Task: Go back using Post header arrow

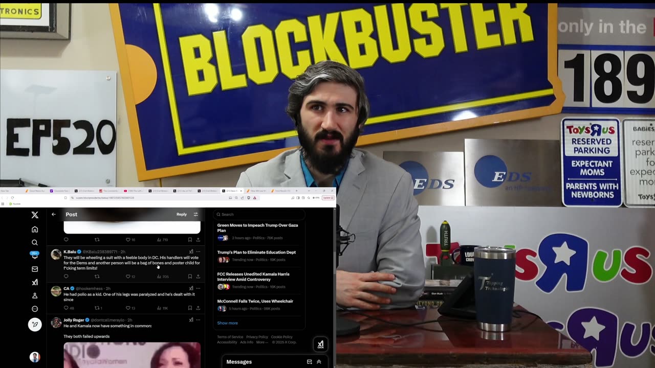Action: point(54,214)
